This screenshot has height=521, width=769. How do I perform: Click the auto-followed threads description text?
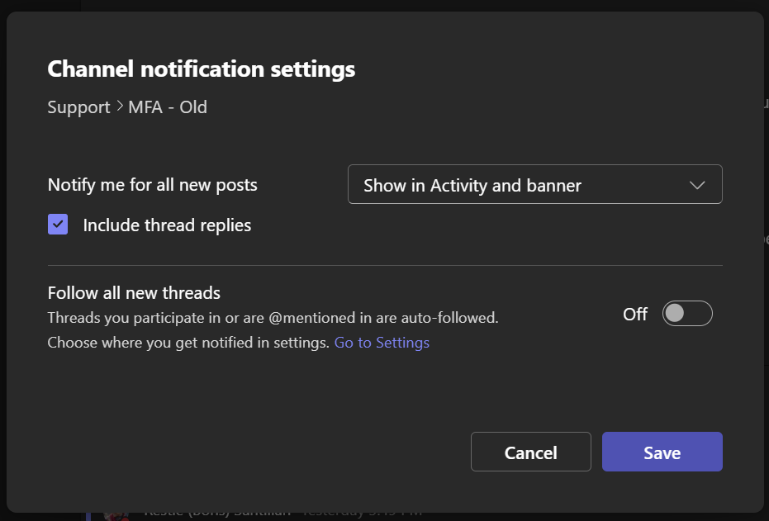(273, 317)
